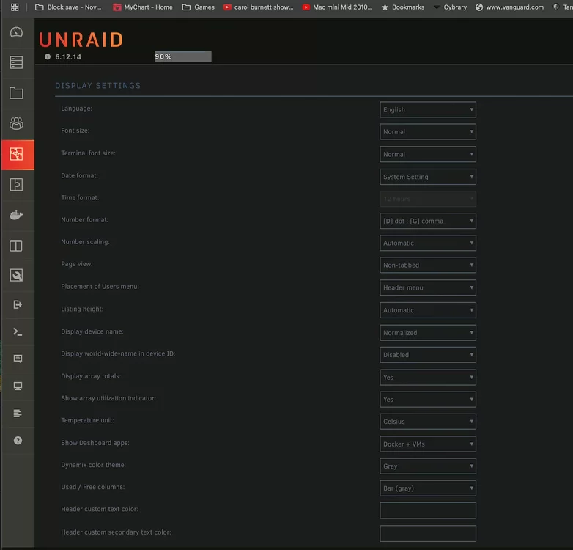Open the Temperature unit Celsius dropdown
Viewport: 573px width, 550px height.
pos(428,422)
